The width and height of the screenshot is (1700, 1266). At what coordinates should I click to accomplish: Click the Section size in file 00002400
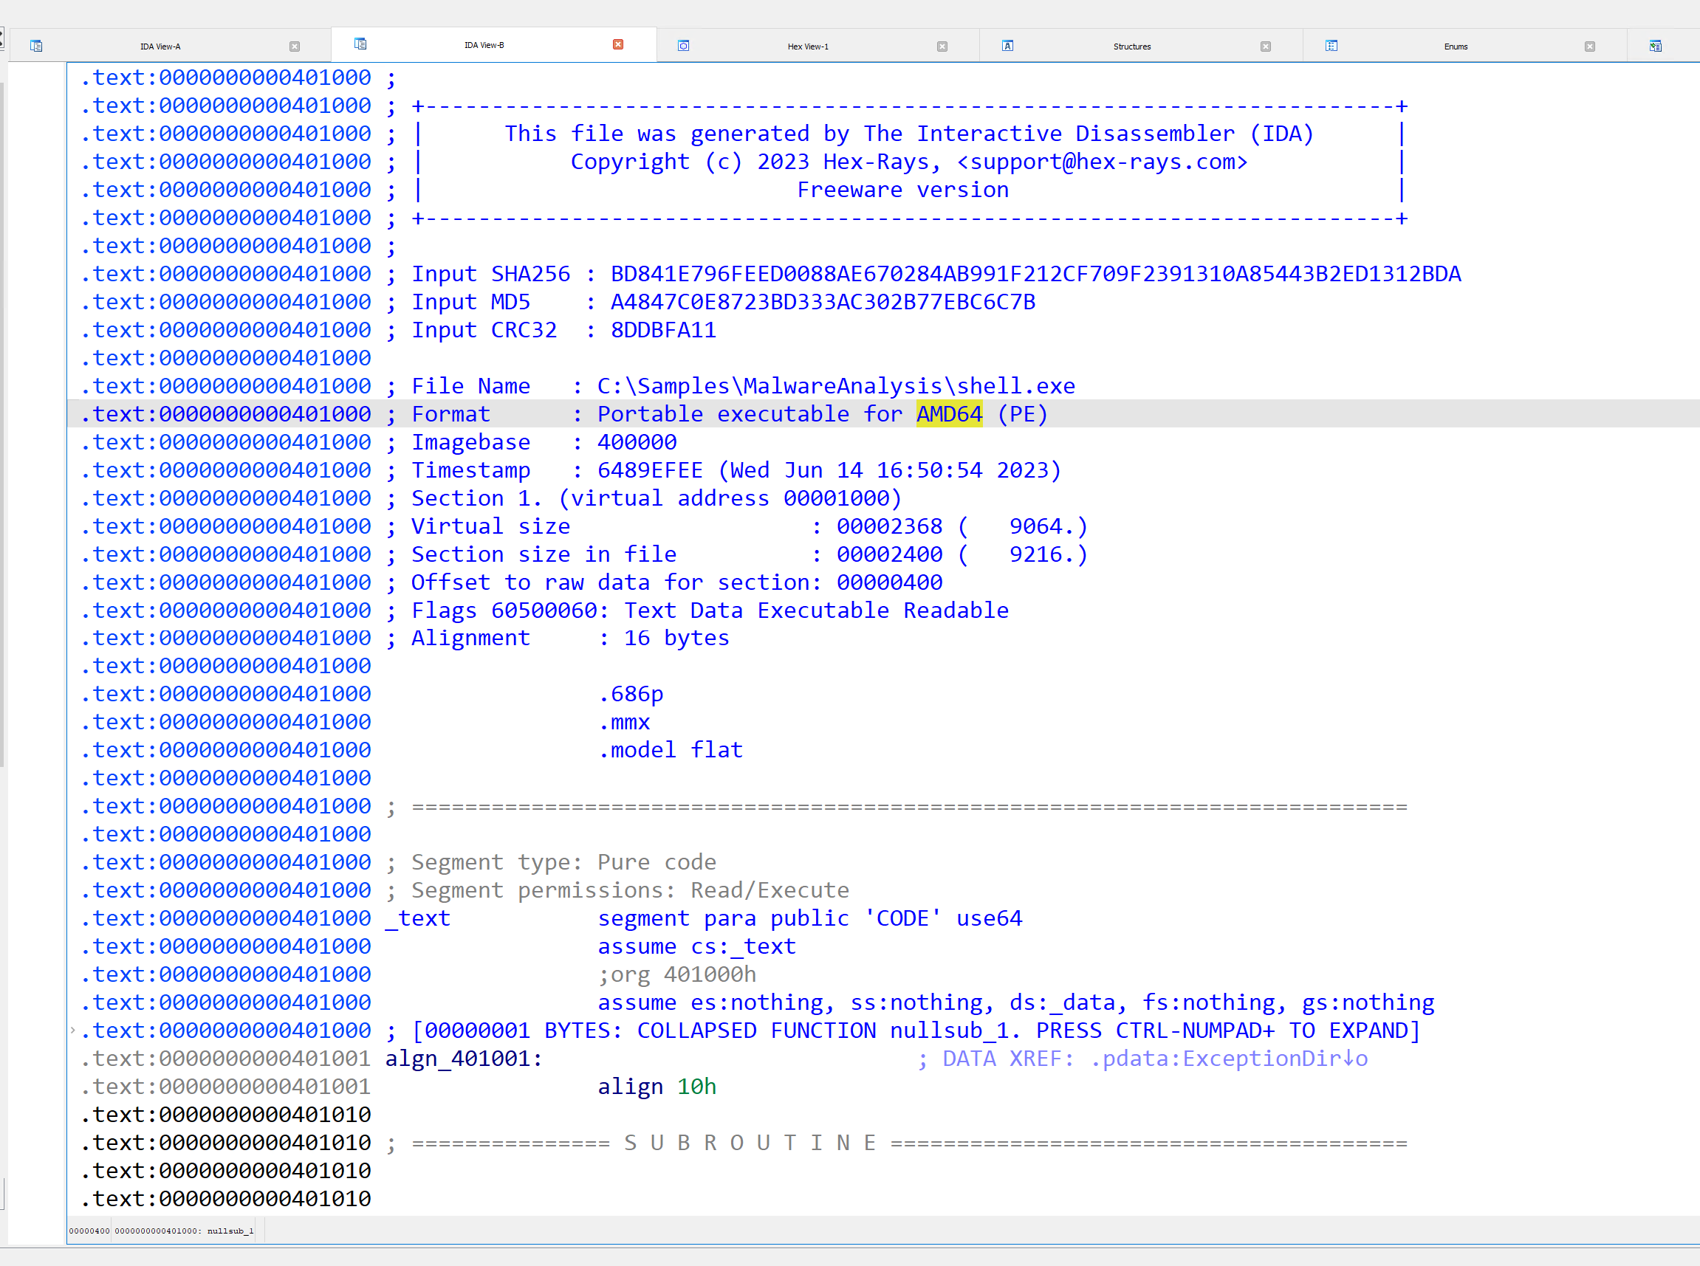click(x=889, y=554)
